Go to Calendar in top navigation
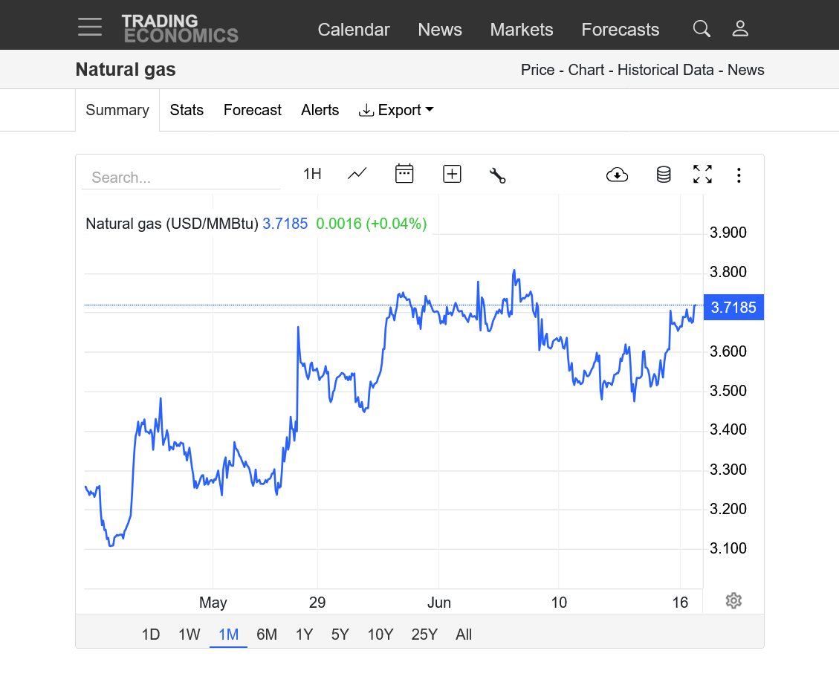This screenshot has width=839, height=688. point(354,30)
